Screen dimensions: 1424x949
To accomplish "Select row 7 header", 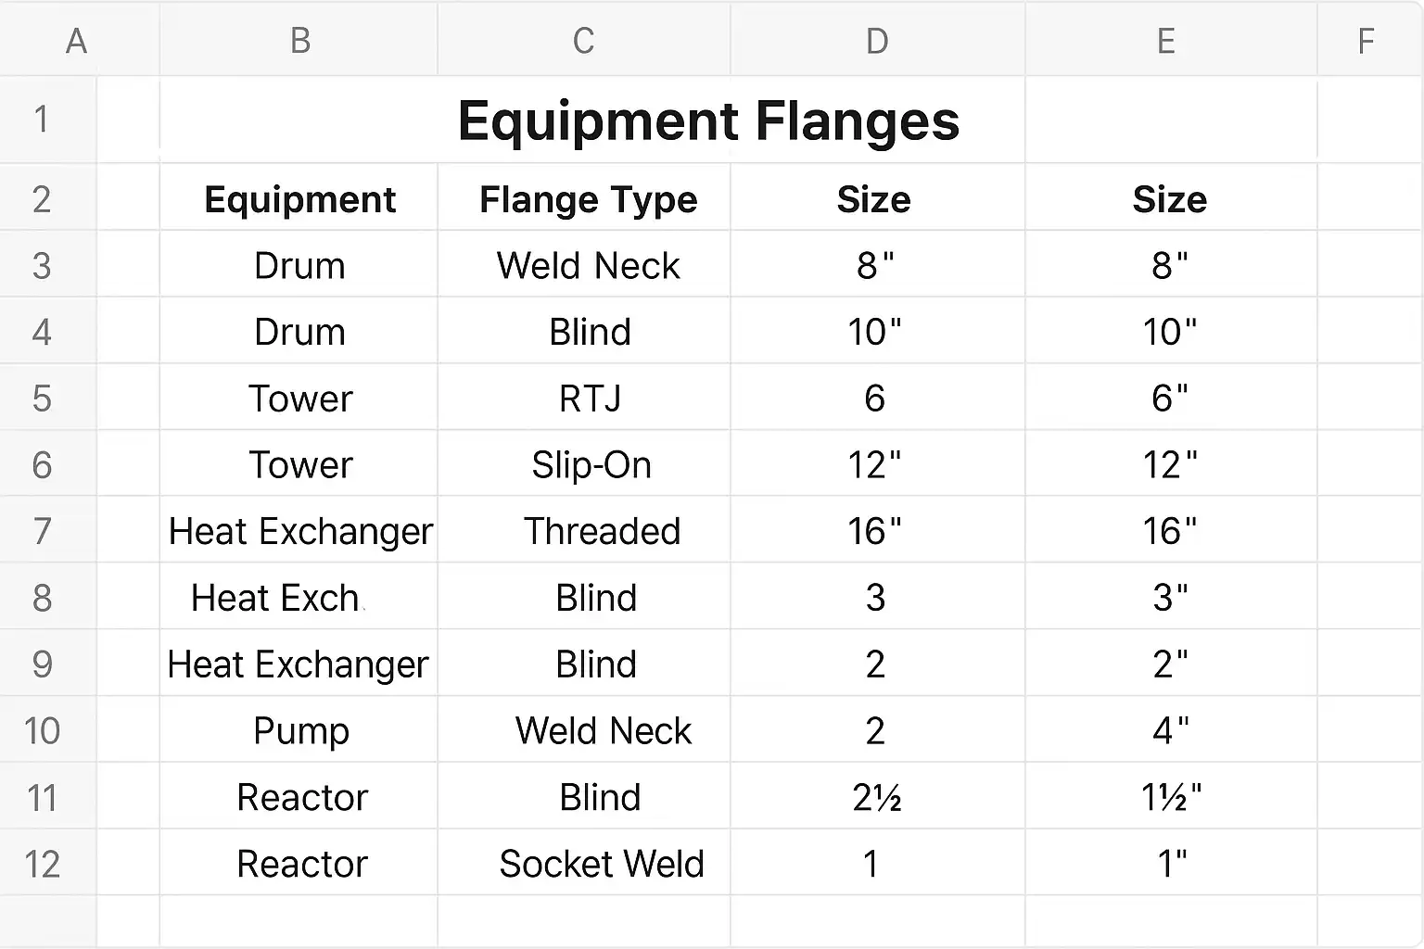I will pyautogui.click(x=48, y=530).
